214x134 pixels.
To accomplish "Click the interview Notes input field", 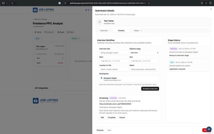I will point(144,69).
